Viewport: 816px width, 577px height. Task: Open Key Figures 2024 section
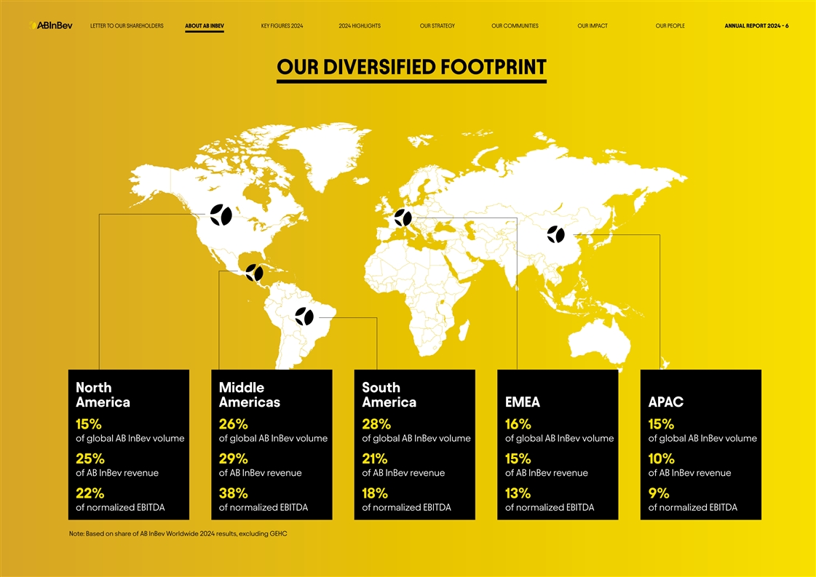pos(282,25)
